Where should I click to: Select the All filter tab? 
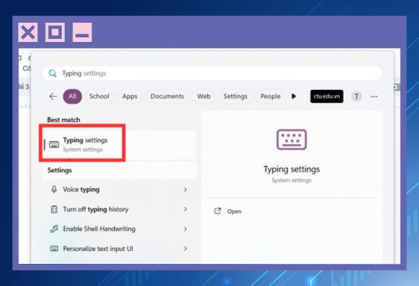tap(72, 96)
